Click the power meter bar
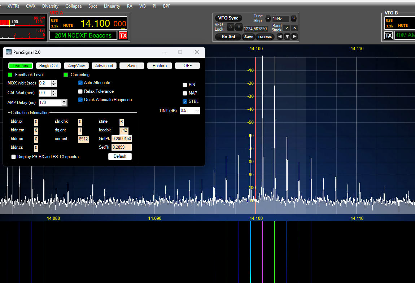The width and height of the screenshot is (415, 283). point(22,22)
